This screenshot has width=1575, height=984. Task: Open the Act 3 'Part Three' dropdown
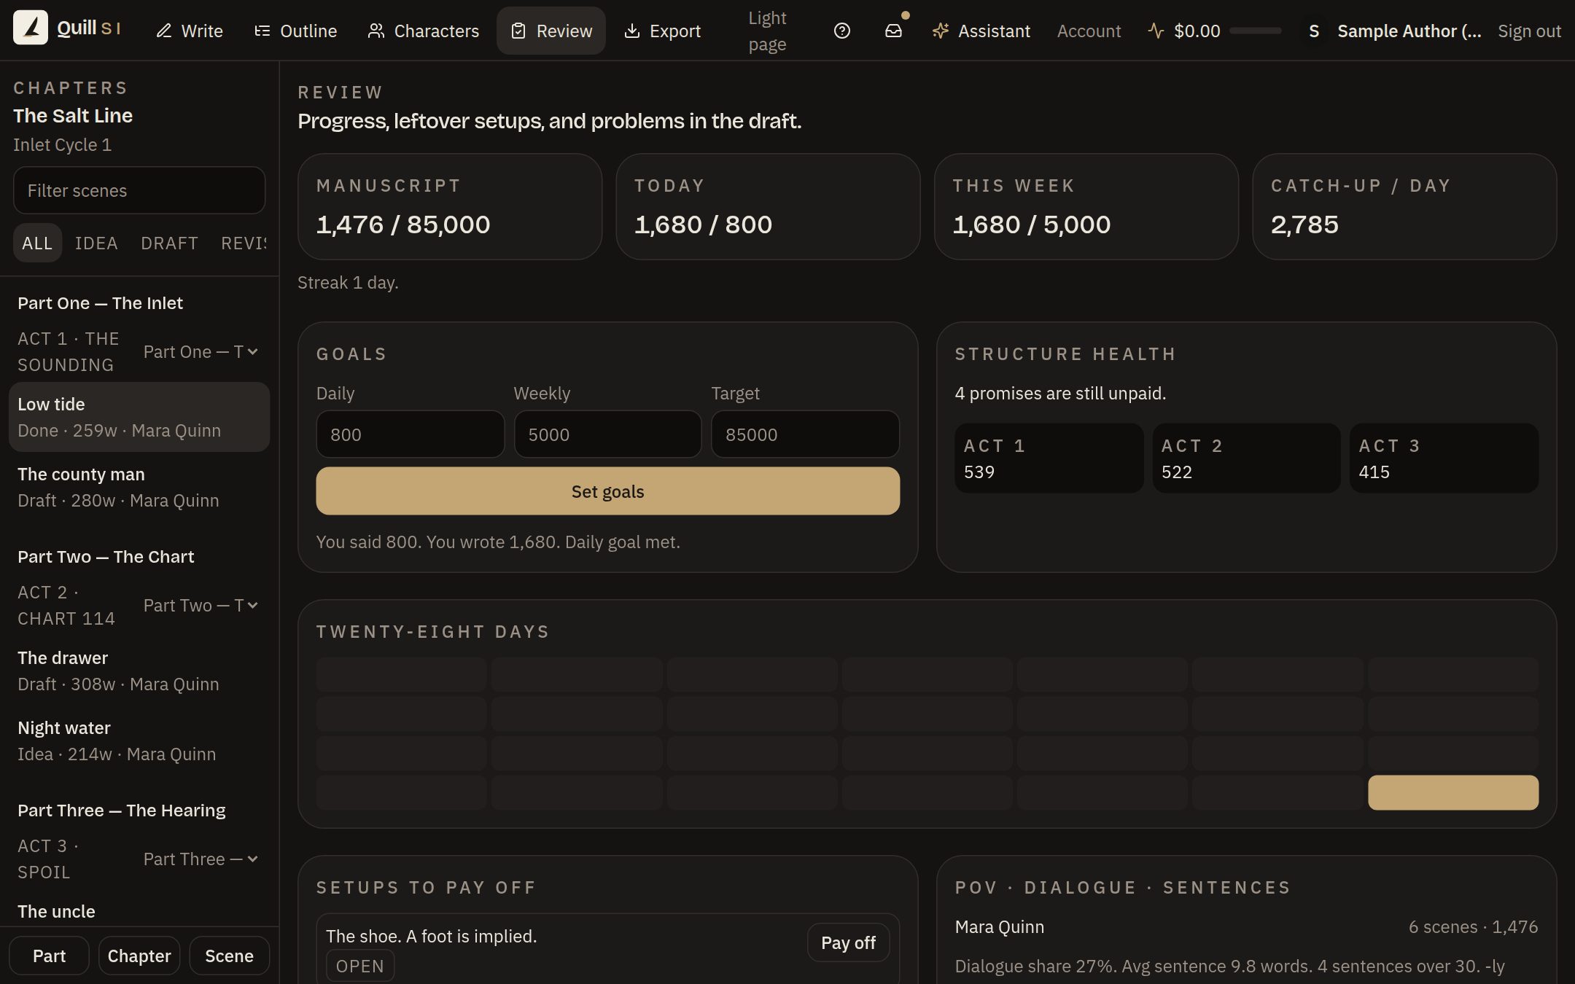click(201, 859)
